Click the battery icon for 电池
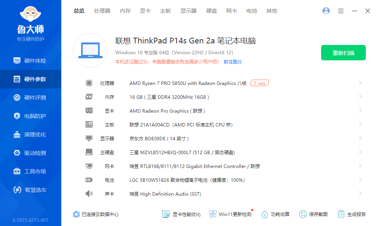The image size is (377, 226). [x=89, y=180]
